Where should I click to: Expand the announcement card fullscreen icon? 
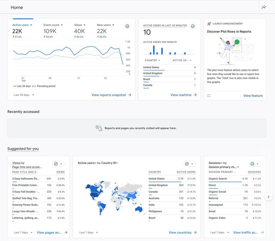209,96
